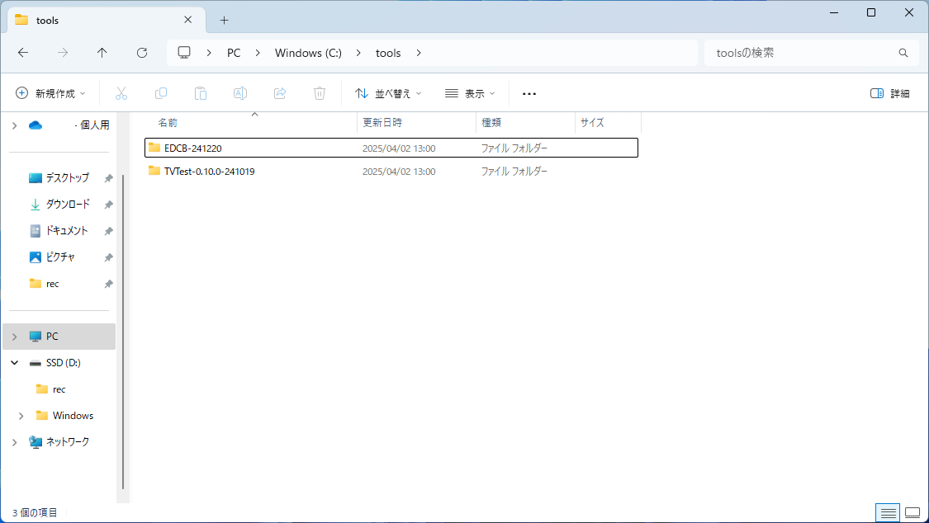
Task: Open the pinned rec folder in quick access
Action: point(45,284)
